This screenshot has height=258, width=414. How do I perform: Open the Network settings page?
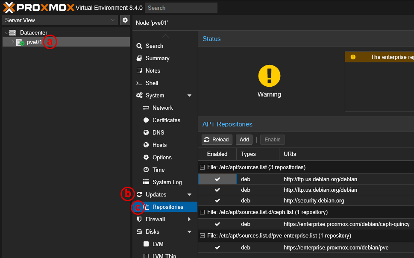coord(162,108)
